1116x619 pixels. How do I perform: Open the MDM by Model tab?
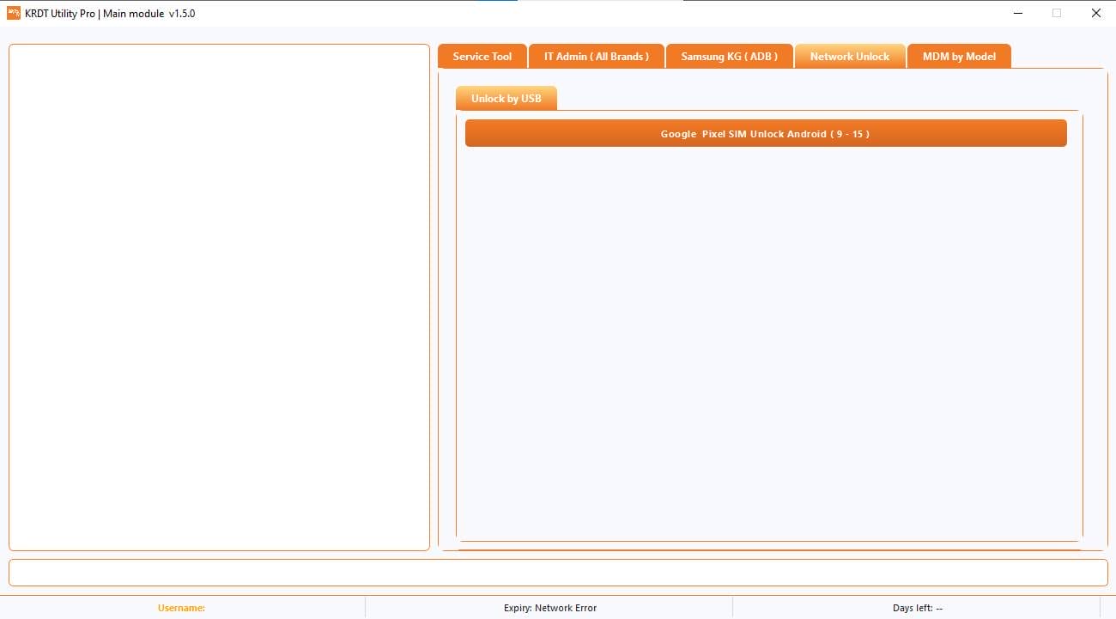(959, 56)
